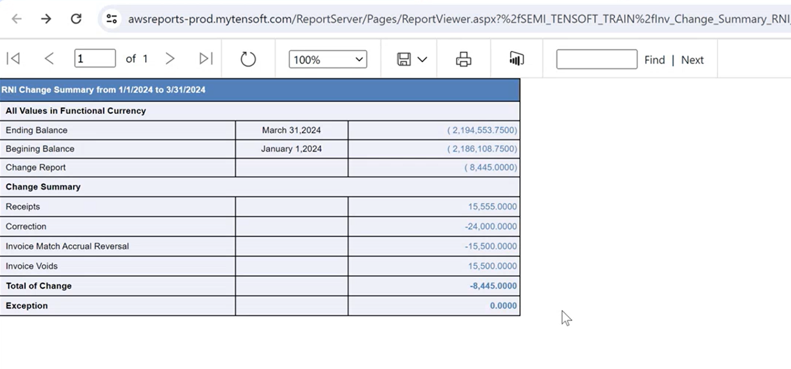Screen dimensions: 791x369
Task: Go back in browser history
Action: [16, 19]
